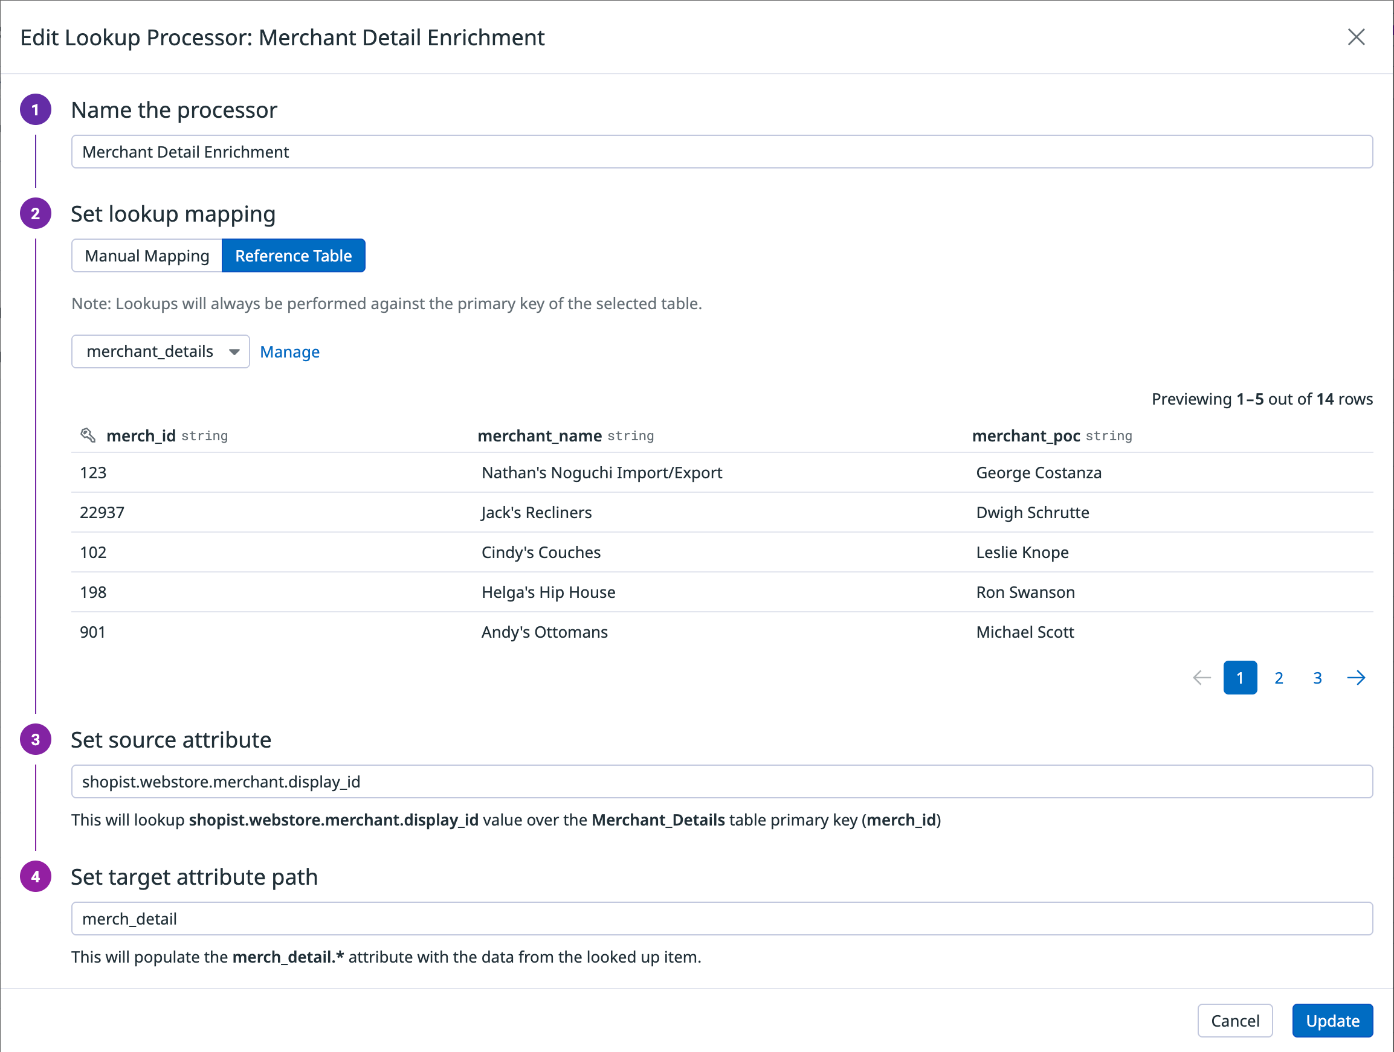Go to preview page 2
The image size is (1394, 1052).
[1279, 678]
